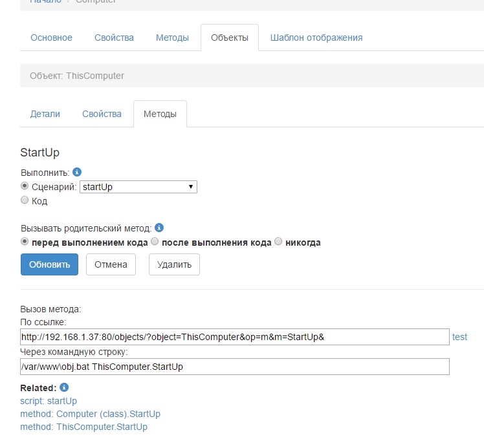The height and width of the screenshot is (439, 484).
Task: Click info icon next to Выполнить label
Action: [x=77, y=173]
